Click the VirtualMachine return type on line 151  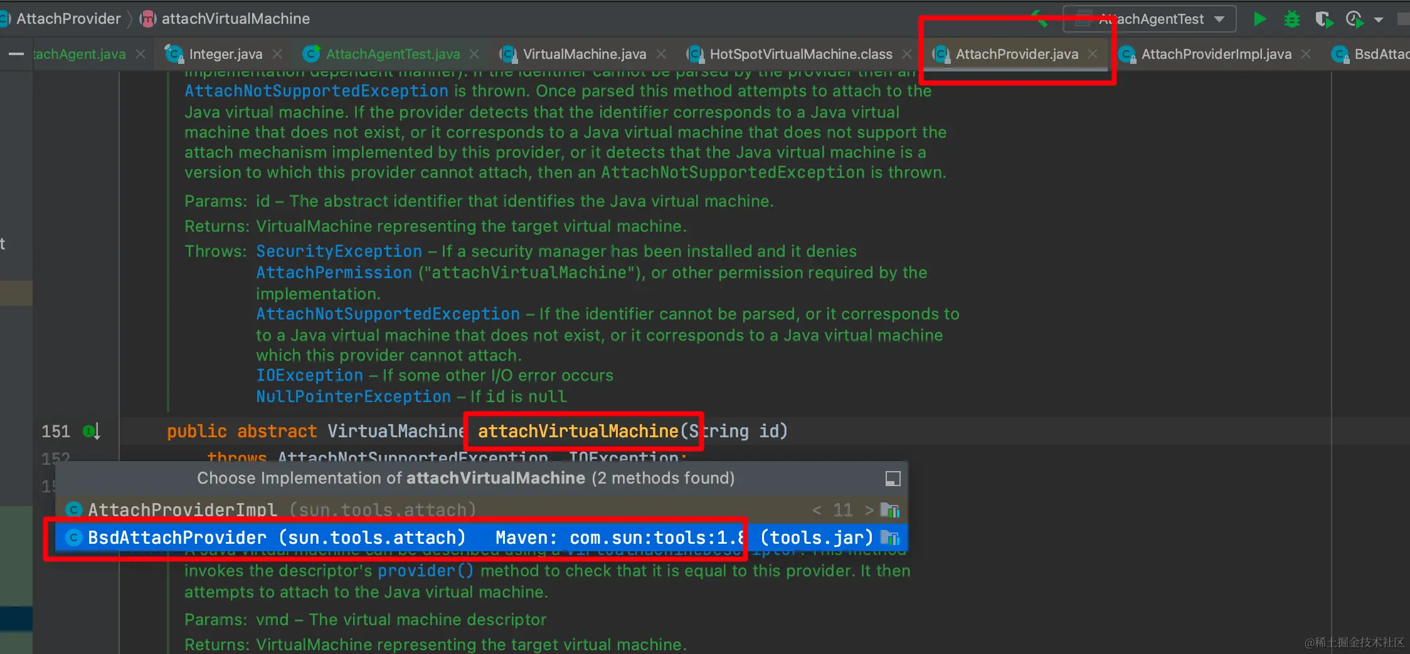(396, 431)
